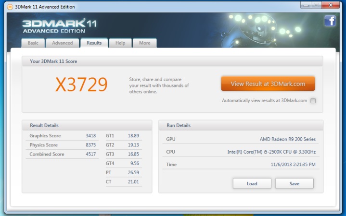Image resolution: width=346 pixels, height=216 pixels.
Task: Click the Graphics Score value 3418
Action: pos(90,136)
